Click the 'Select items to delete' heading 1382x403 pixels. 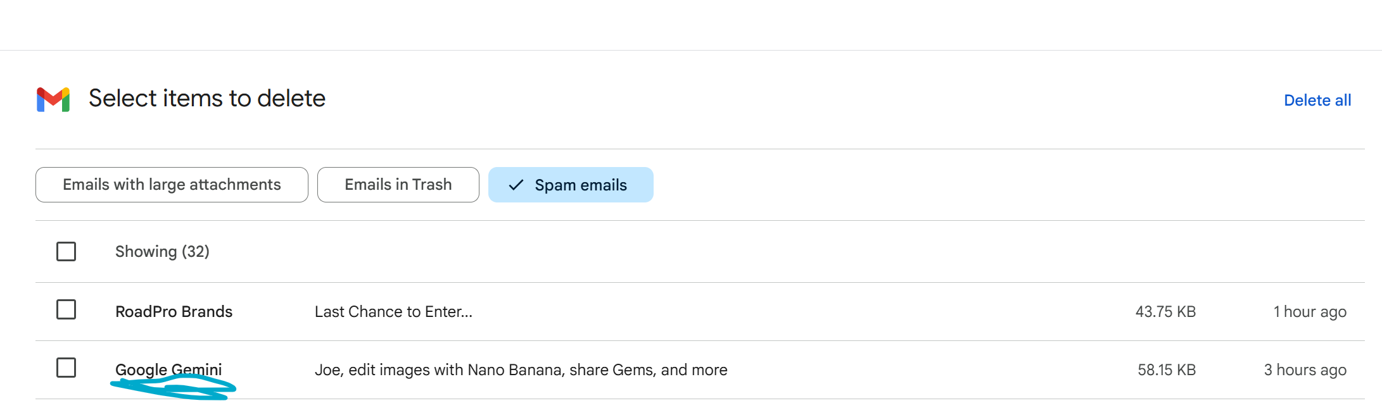[x=207, y=98]
